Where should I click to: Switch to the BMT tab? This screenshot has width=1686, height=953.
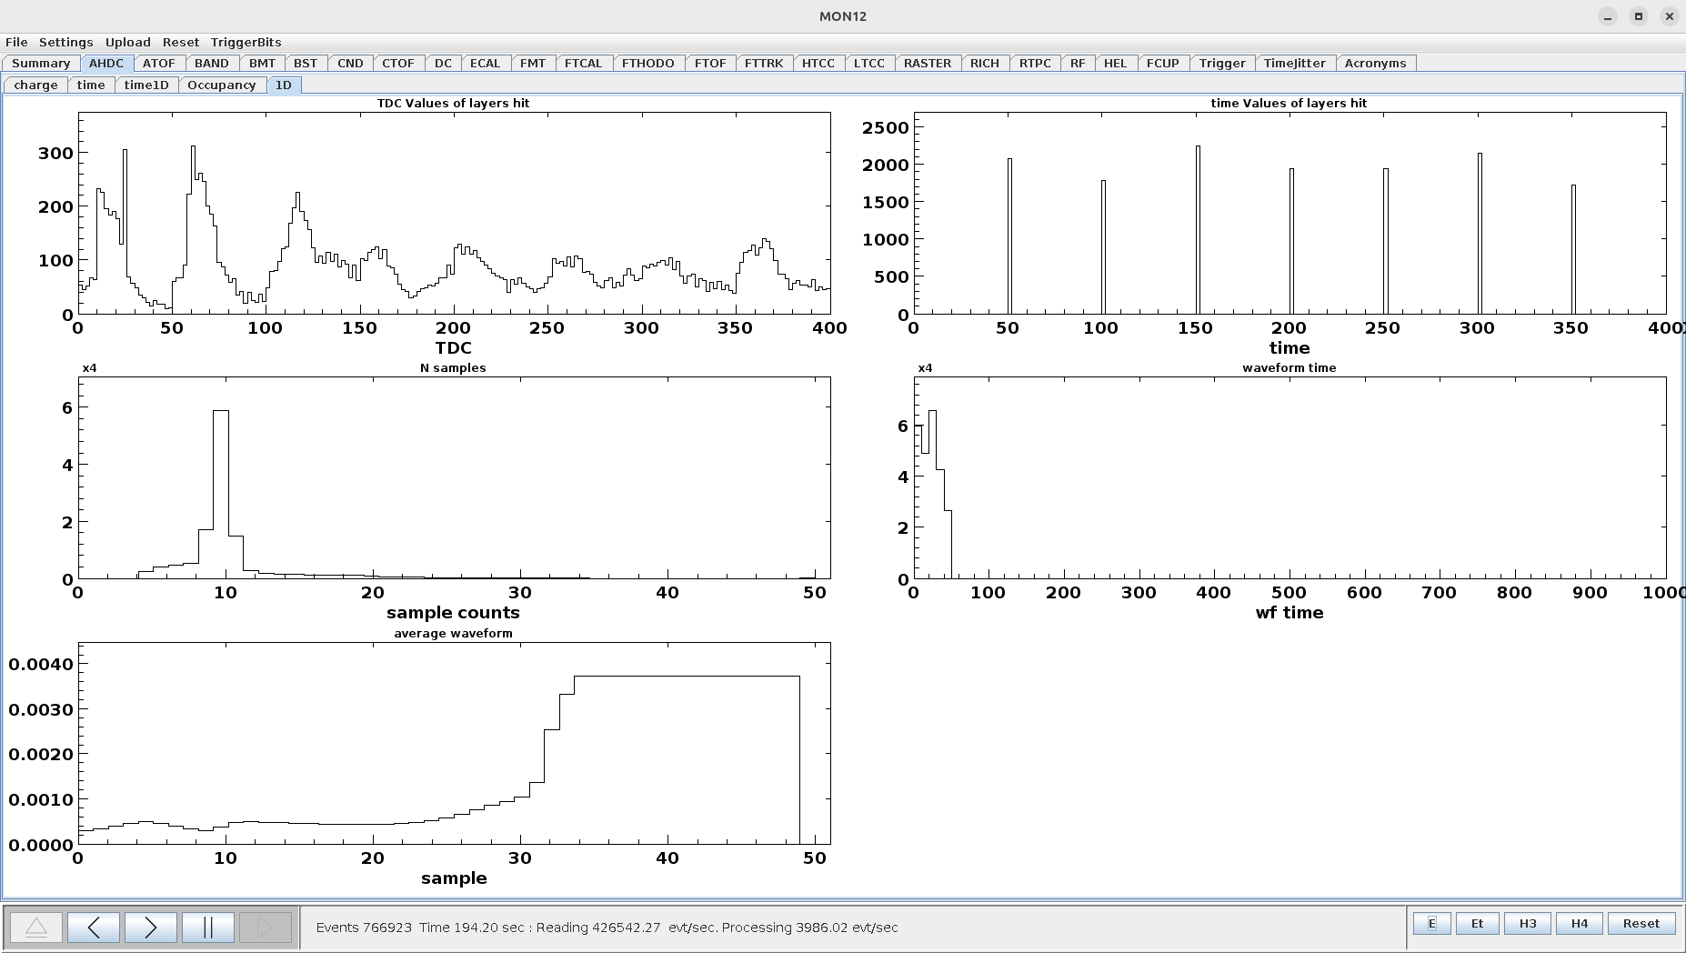[x=262, y=63]
